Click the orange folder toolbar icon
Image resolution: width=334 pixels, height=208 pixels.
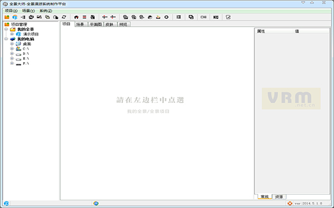(7, 17)
